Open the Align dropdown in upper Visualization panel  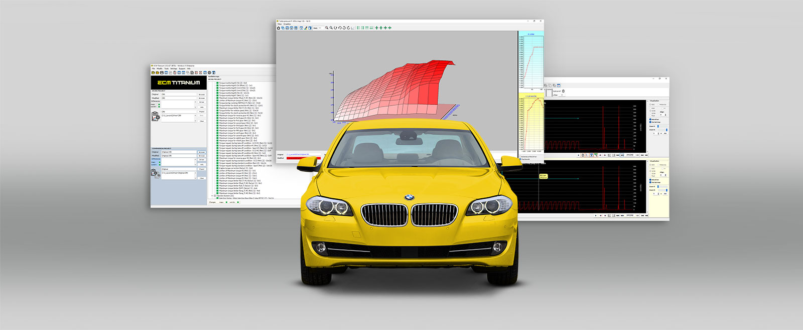[x=662, y=115]
